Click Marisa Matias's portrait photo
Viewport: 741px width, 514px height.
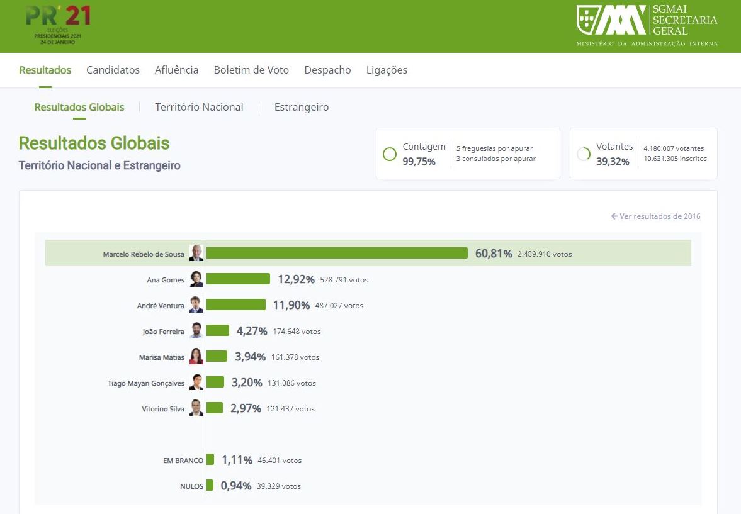(x=196, y=356)
